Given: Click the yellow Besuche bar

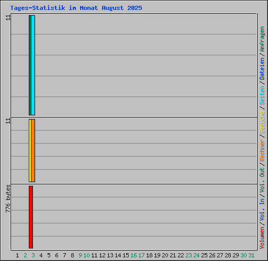Looking at the screenshot, I should (x=30, y=150).
